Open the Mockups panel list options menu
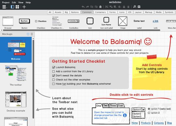The width and height of the screenshot is (176, 126). click(x=32, y=34)
